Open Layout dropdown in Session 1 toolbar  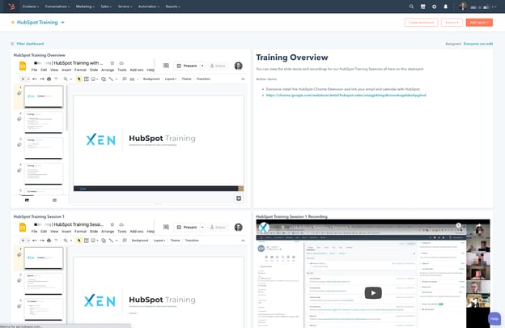(159, 241)
